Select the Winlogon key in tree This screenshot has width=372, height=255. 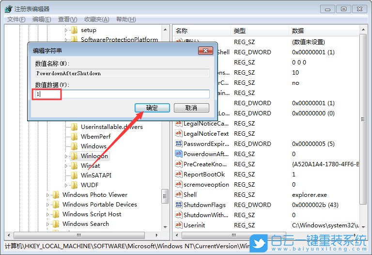click(x=94, y=156)
